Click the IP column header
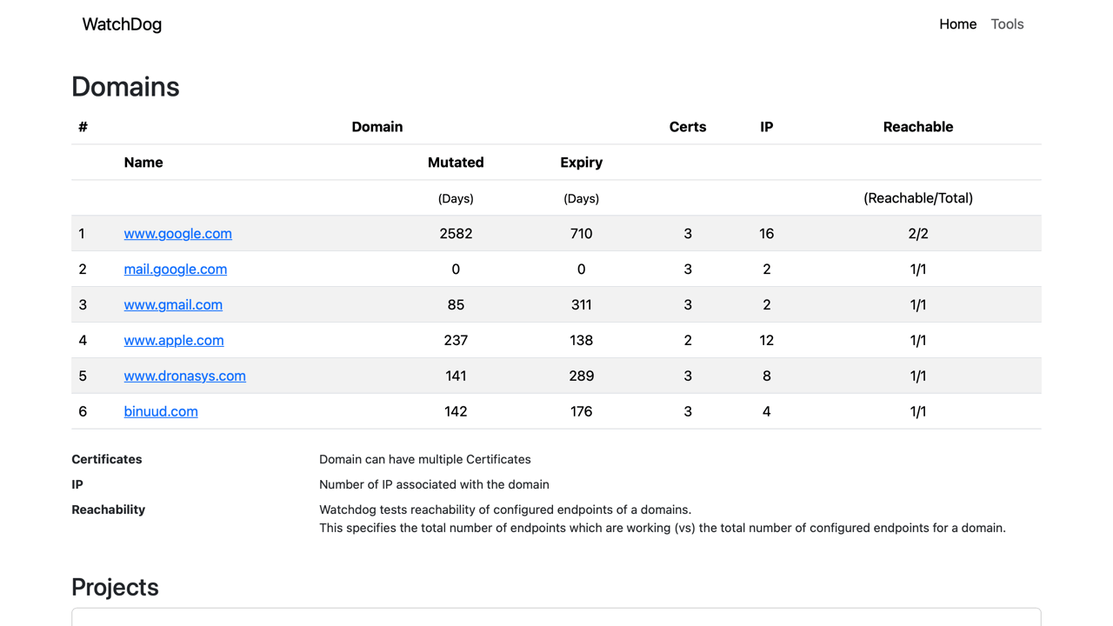 [x=766, y=127]
